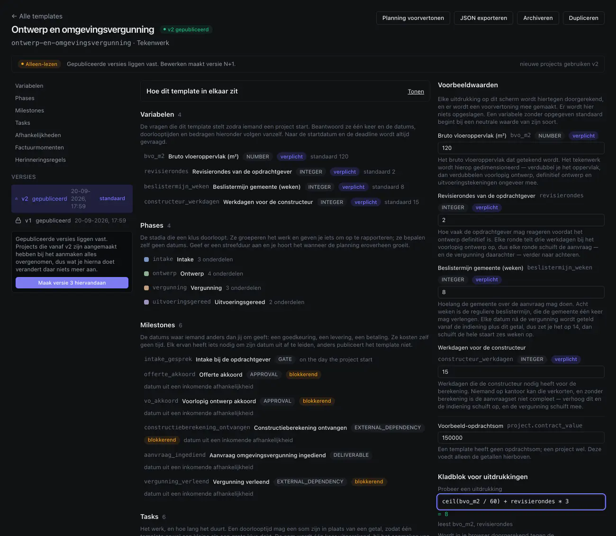This screenshot has height=536, width=616.
Task: Click Maak versie 3 hiervandaan
Action: (72, 283)
